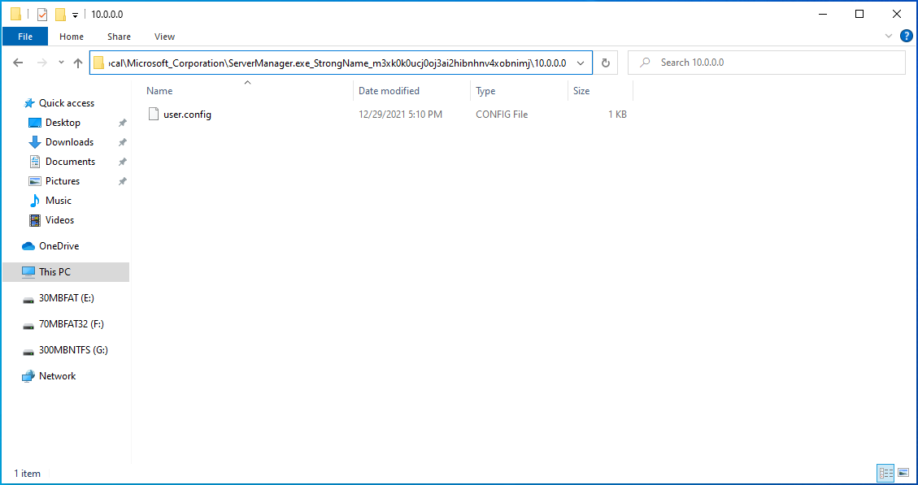Click the Forward navigation arrow
Screen dimensions: 918x485
(x=42, y=63)
